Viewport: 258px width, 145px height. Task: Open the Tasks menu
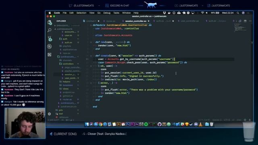pos(116,13)
